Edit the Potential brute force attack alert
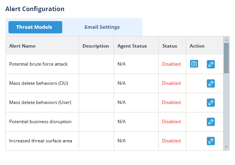Screen dimensions: 235x165 pyautogui.click(x=211, y=64)
